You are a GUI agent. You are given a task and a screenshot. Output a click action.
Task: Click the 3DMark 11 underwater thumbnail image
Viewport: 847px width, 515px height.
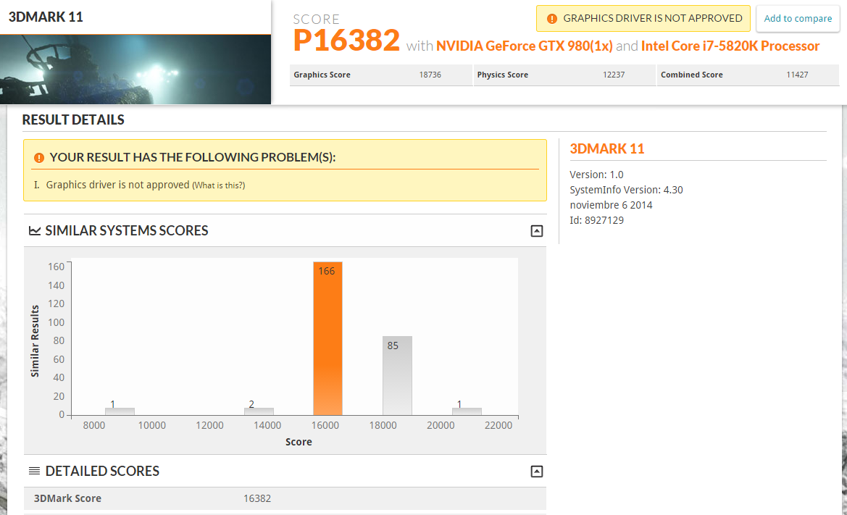(x=135, y=70)
